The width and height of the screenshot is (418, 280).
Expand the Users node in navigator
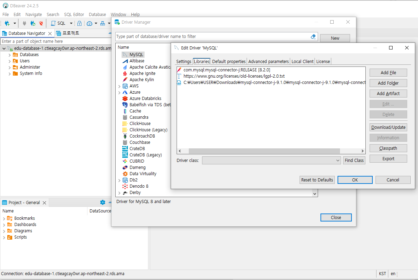pyautogui.click(x=10, y=61)
